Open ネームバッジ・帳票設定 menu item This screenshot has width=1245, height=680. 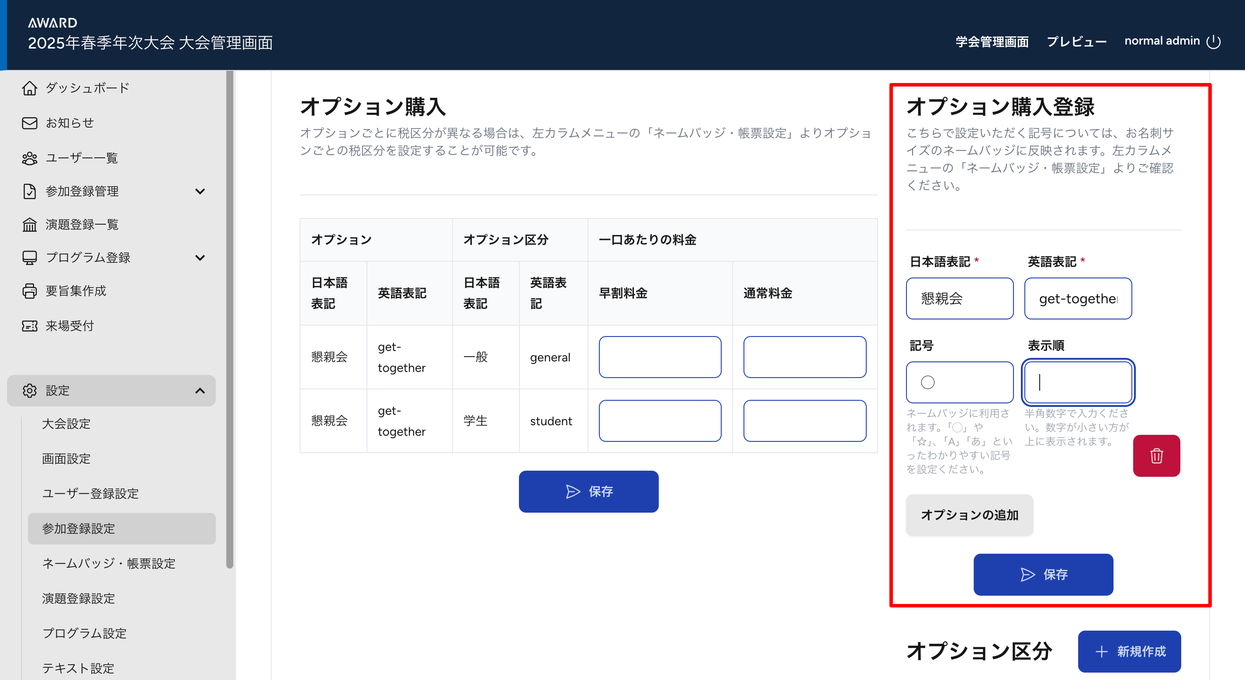(109, 563)
